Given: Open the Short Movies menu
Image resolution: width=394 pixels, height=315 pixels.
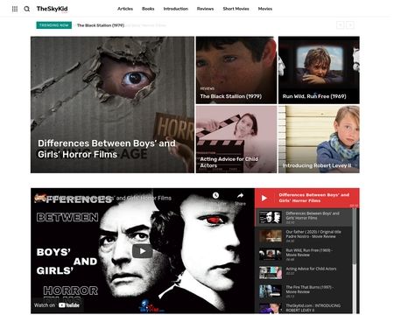Looking at the screenshot, I should (236, 9).
